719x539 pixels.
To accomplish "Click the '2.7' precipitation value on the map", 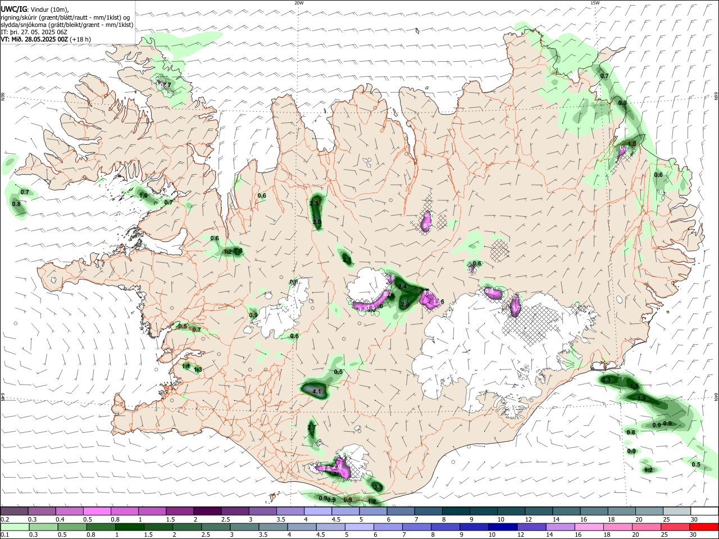I will (x=312, y=427).
